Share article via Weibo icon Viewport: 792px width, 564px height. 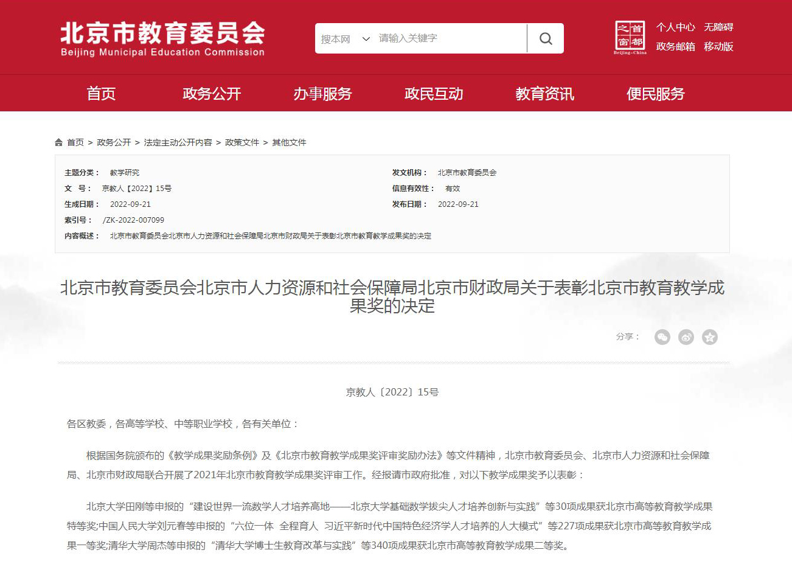(x=686, y=337)
